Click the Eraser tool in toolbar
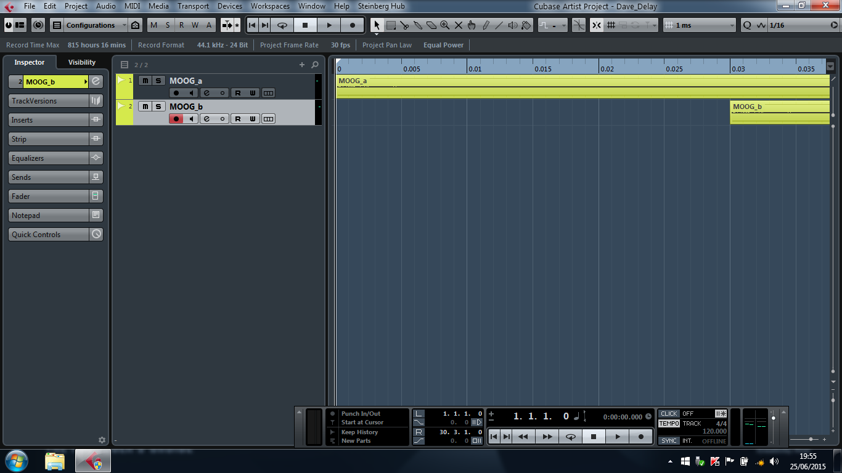Image resolution: width=842 pixels, height=473 pixels. click(x=431, y=25)
